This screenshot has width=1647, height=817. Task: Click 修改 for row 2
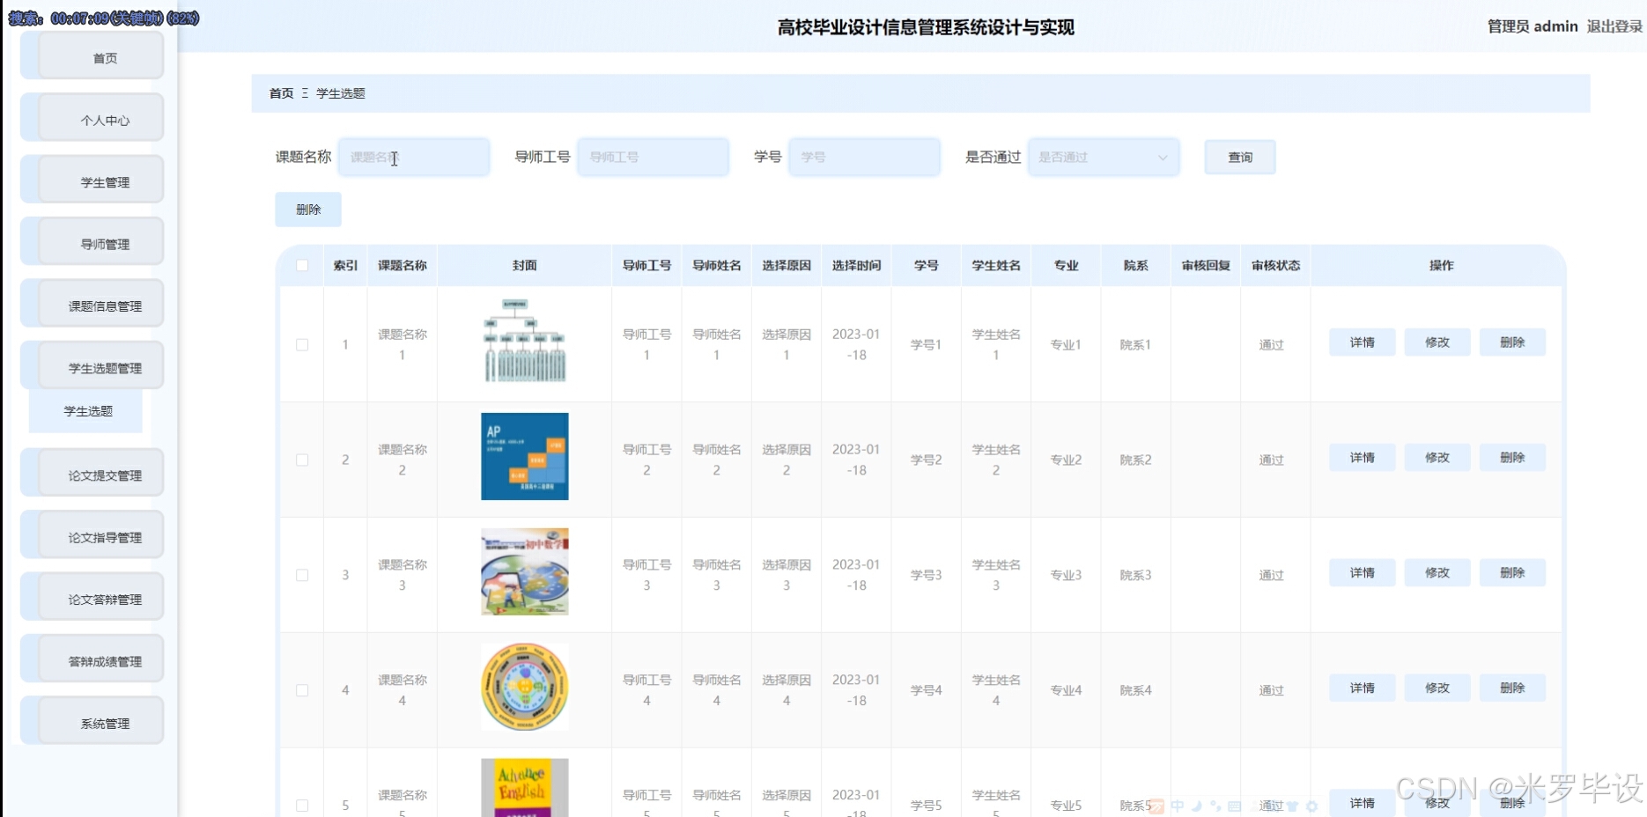point(1437,458)
